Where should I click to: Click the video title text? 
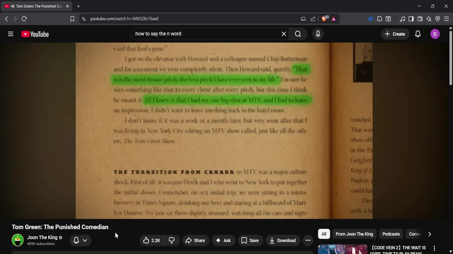(x=60, y=227)
